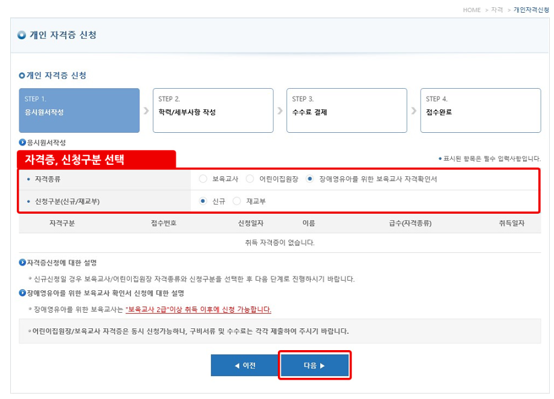Click the 자격 breadcrumb link
Screen dimensions: 554x399
coord(497,10)
